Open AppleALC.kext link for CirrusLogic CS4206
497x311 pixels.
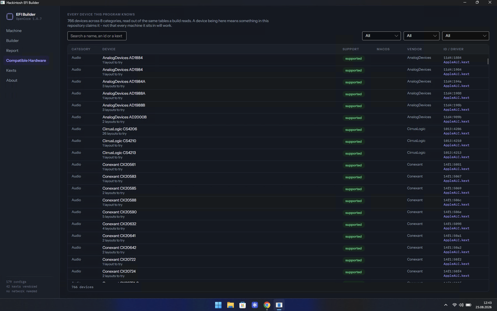(456, 133)
